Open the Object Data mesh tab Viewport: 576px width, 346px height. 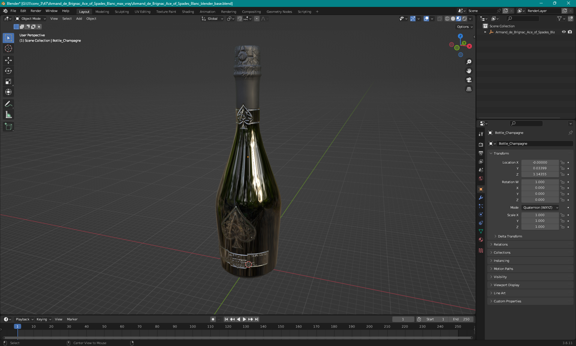[x=481, y=231]
